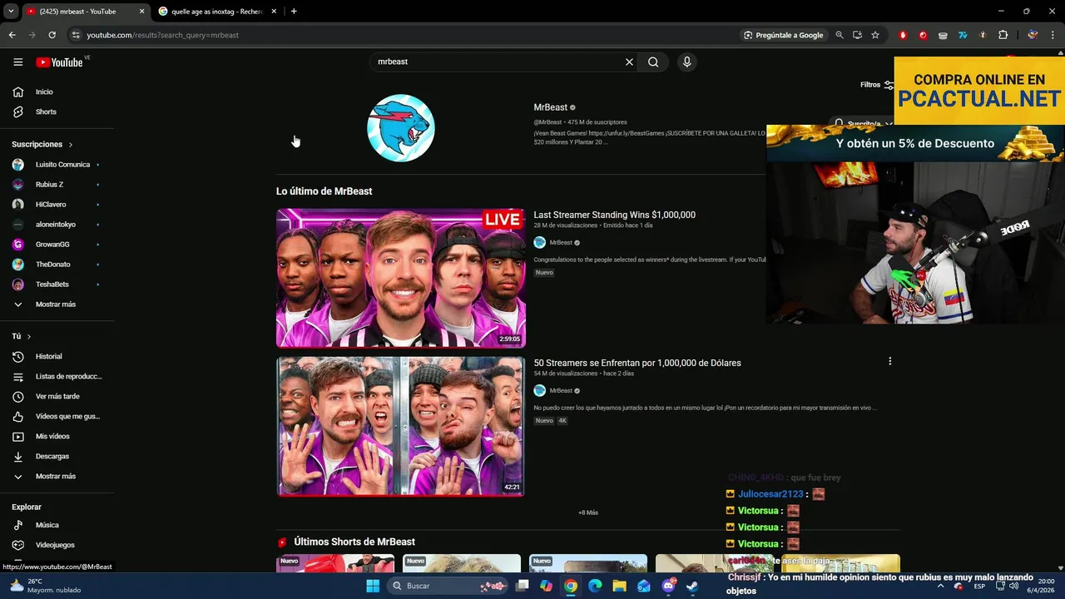Go back with the browser back arrow

tap(12, 35)
